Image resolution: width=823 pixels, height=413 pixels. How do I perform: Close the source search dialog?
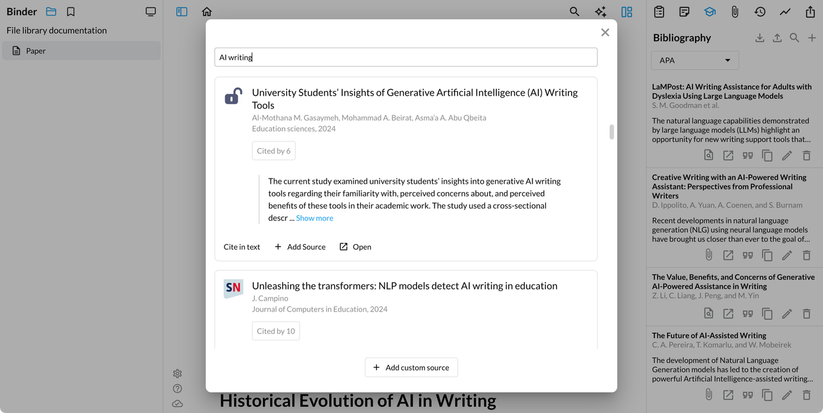click(x=604, y=32)
